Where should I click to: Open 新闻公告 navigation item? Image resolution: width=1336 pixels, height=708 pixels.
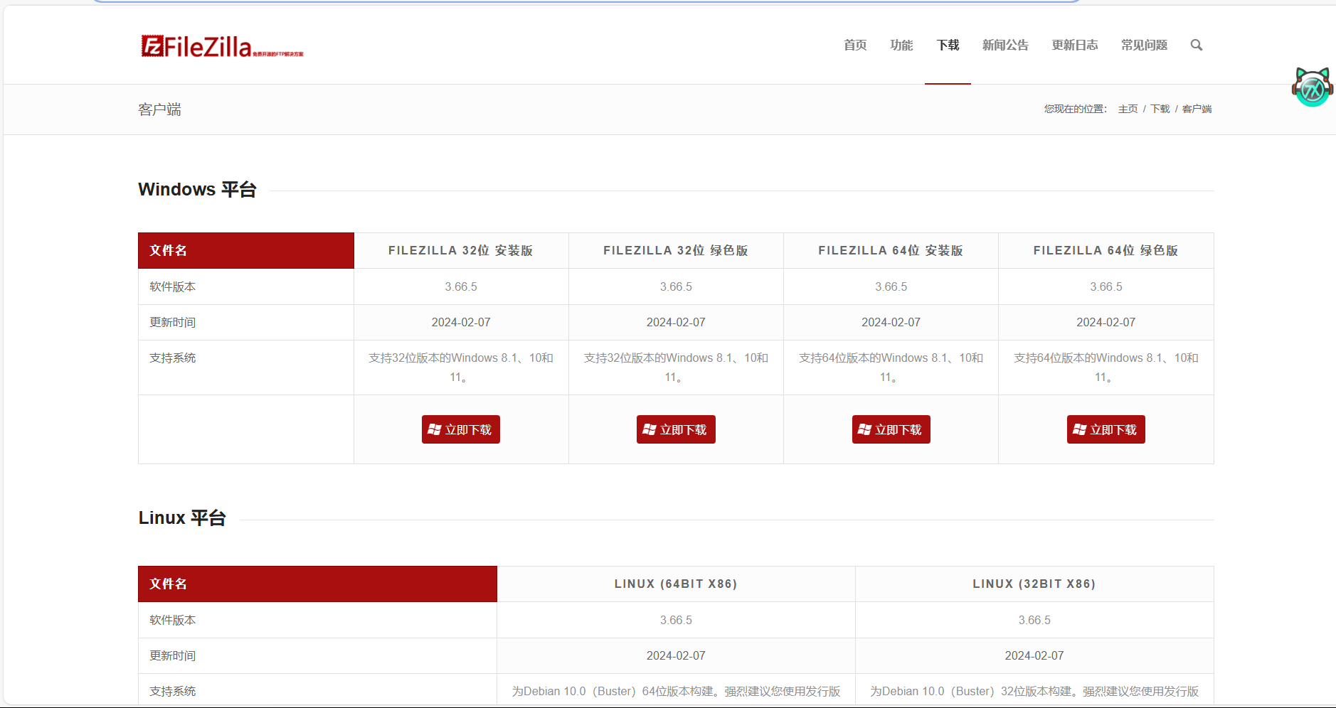[x=1005, y=45]
